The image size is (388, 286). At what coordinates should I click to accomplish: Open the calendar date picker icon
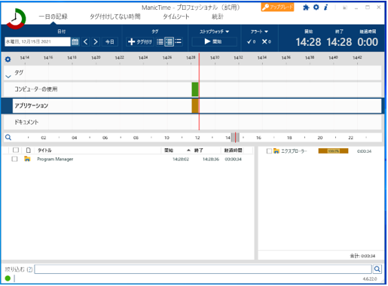click(x=75, y=41)
